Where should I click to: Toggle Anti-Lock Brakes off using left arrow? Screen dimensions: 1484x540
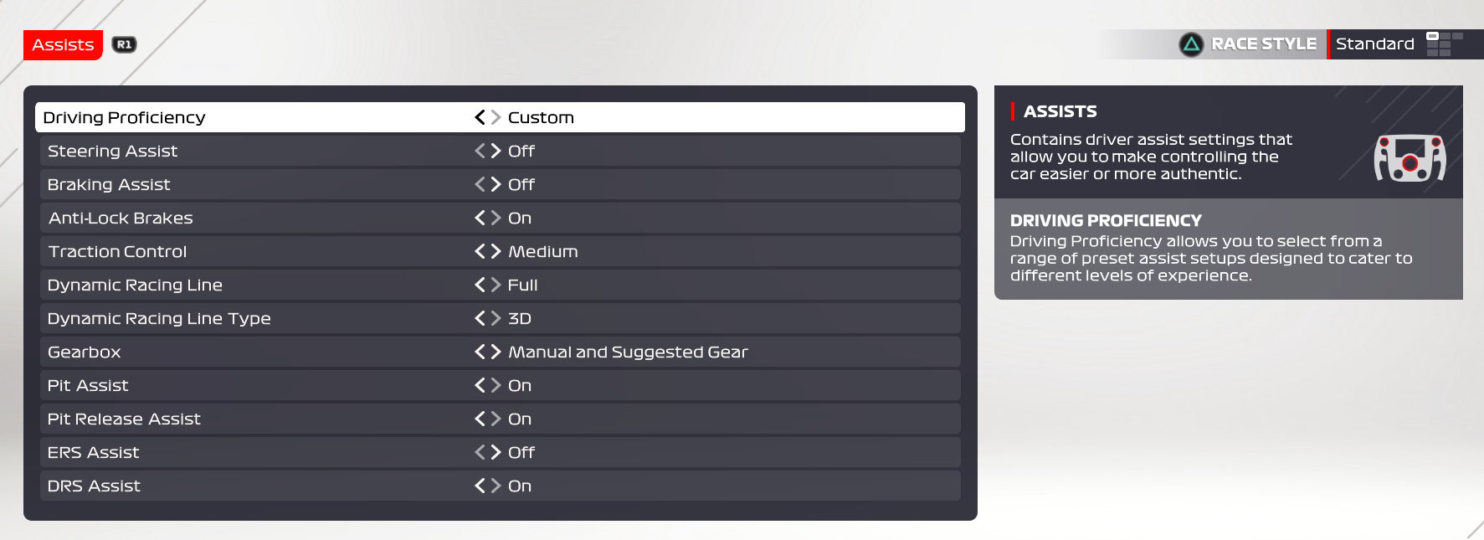[480, 218]
